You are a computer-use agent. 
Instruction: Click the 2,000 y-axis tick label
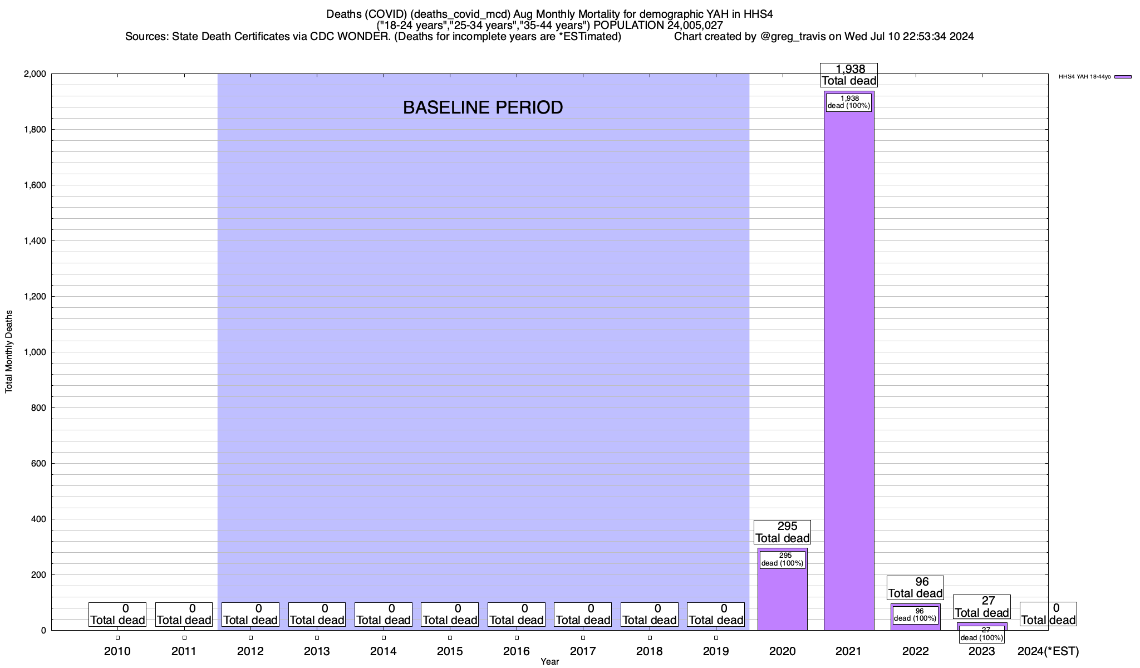click(x=35, y=74)
